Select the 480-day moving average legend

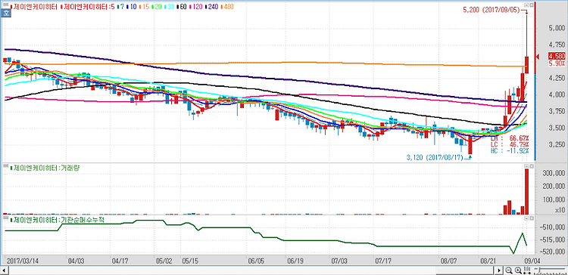click(227, 7)
